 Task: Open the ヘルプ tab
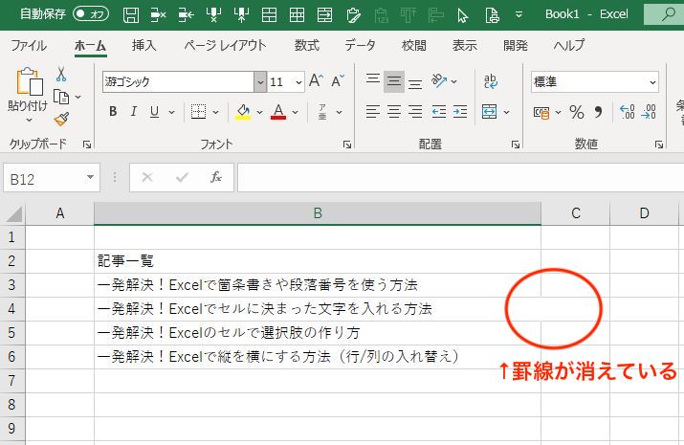569,45
